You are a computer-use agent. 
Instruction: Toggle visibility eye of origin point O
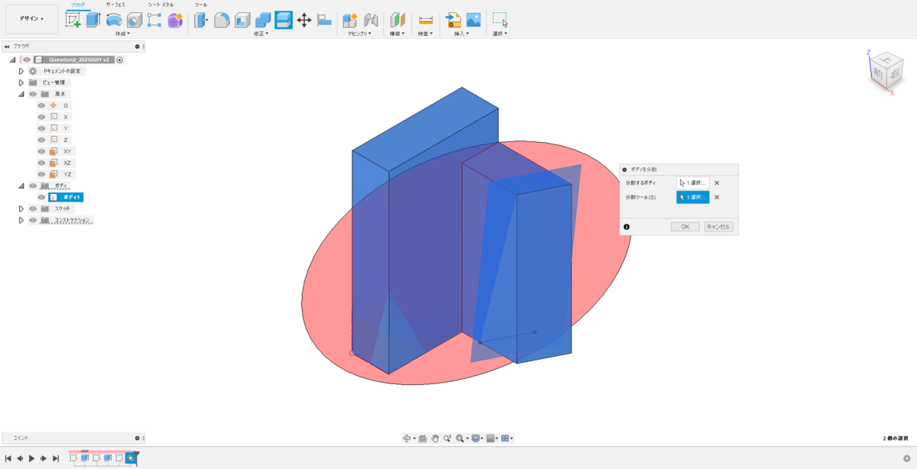coord(42,105)
